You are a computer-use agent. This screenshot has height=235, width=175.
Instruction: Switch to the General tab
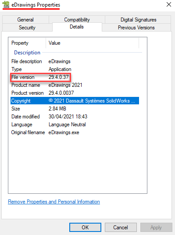(25, 20)
